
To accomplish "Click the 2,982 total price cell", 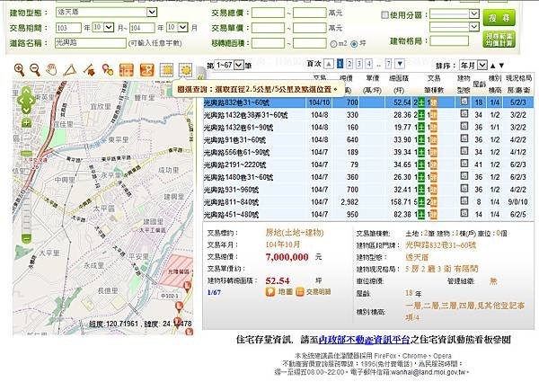I will (x=349, y=202).
